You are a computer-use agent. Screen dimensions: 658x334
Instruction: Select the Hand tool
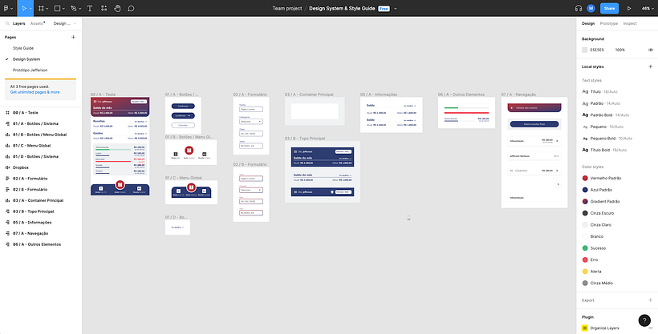point(117,8)
